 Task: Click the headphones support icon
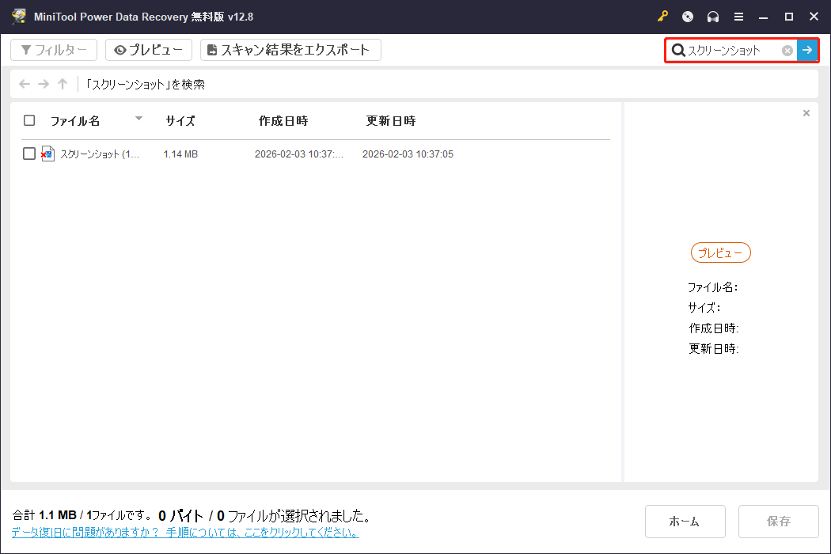pyautogui.click(x=713, y=17)
